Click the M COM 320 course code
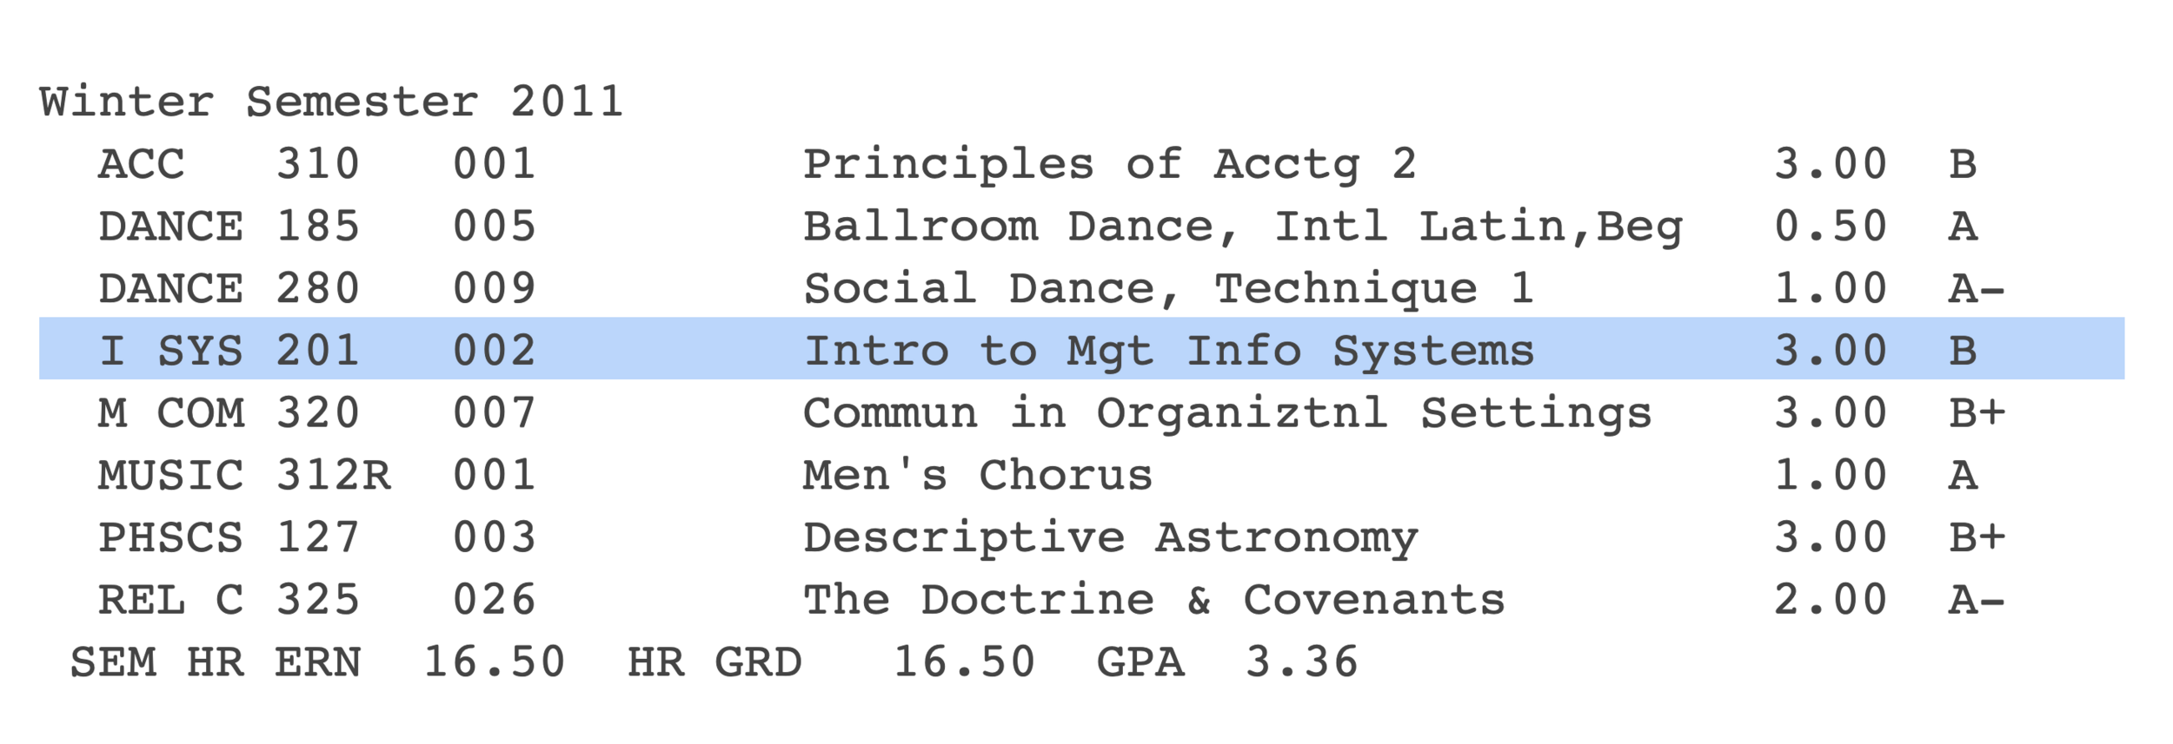The image size is (2173, 744). (x=229, y=413)
